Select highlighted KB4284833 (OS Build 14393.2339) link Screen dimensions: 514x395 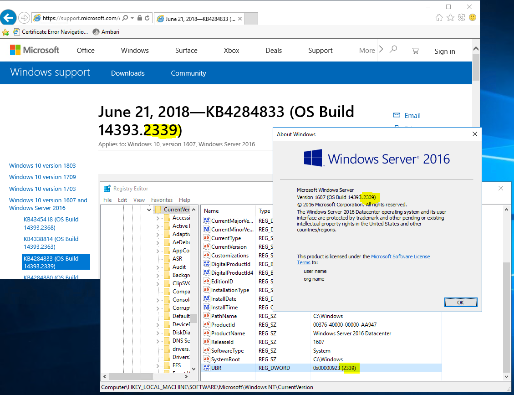pos(56,262)
